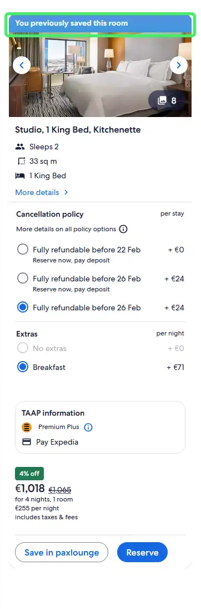Select fully refundable before 22 Feb option
Screen dimensions: 201x609
[23, 250]
